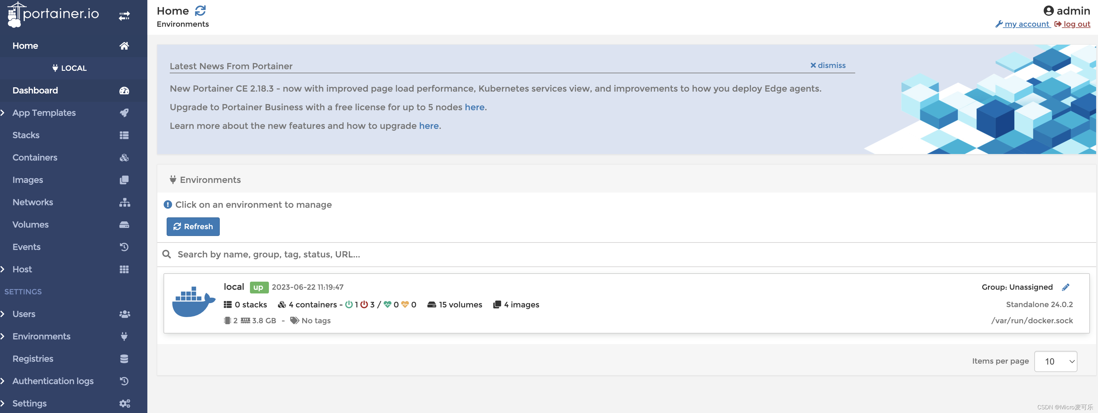The width and height of the screenshot is (1098, 413).
Task: Click the Users group icon
Action: tap(124, 314)
